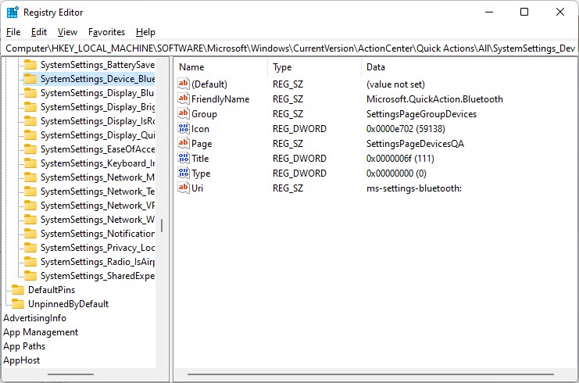Select the SystemSettings_Privacy_Loc key
Viewport: 579px width, 383px height.
pyautogui.click(x=97, y=248)
